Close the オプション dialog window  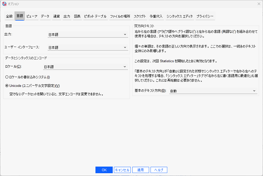[259, 4]
